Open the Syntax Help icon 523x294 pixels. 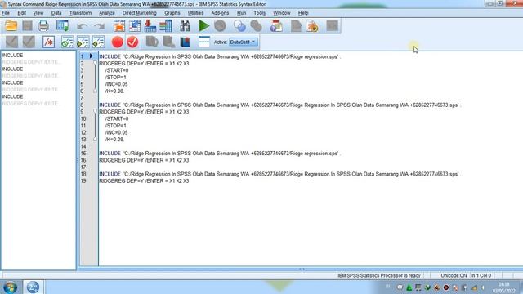click(x=276, y=25)
